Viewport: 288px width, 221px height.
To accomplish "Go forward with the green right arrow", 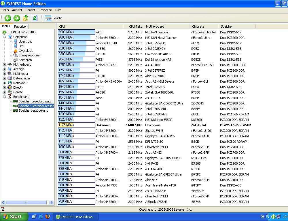I will pyautogui.click(x=17, y=18).
